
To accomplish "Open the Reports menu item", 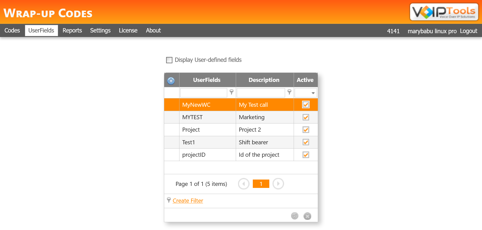I will (x=72, y=30).
